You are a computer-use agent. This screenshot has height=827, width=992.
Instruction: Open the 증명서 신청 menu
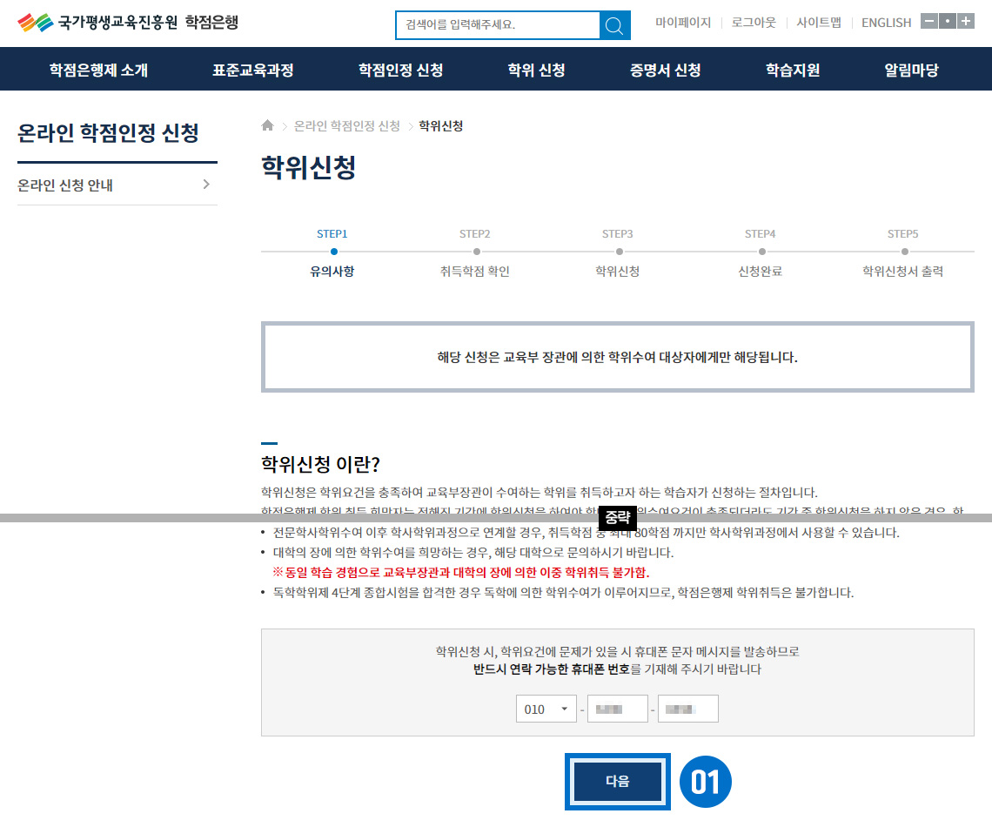click(666, 71)
